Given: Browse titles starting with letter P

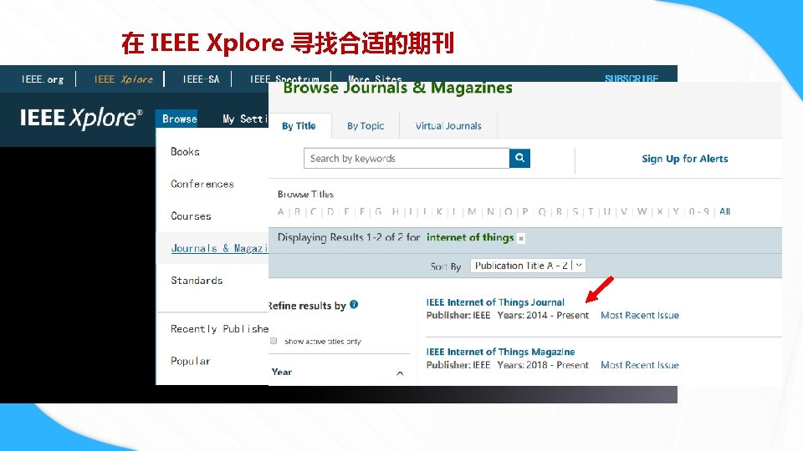Looking at the screenshot, I should point(525,211).
